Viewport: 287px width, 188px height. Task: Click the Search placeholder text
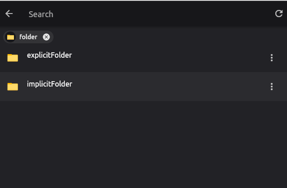click(x=41, y=14)
